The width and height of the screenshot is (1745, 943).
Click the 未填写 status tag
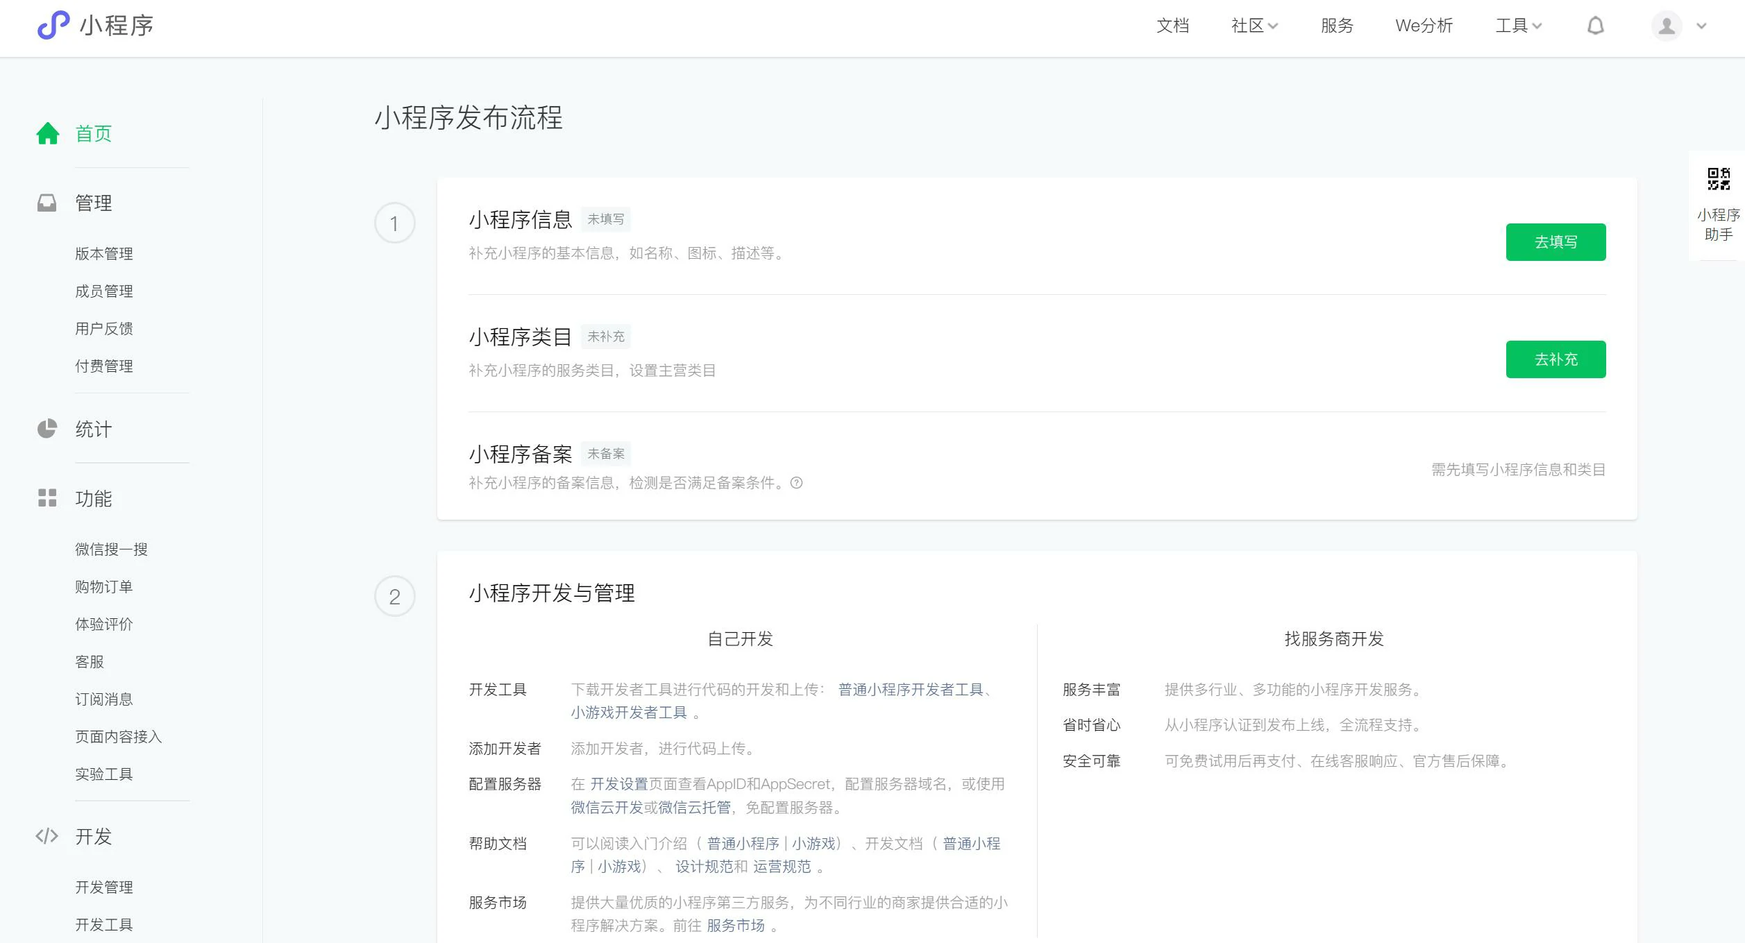(x=606, y=219)
